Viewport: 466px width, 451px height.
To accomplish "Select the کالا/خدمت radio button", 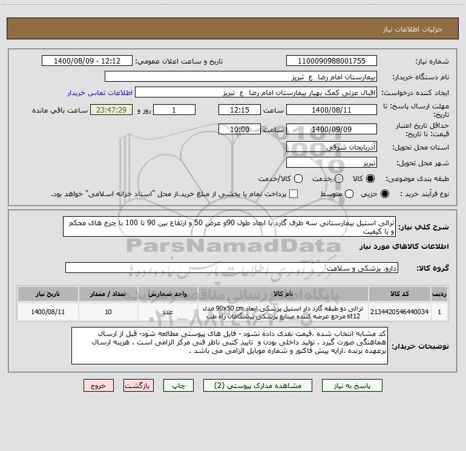I will [x=298, y=179].
